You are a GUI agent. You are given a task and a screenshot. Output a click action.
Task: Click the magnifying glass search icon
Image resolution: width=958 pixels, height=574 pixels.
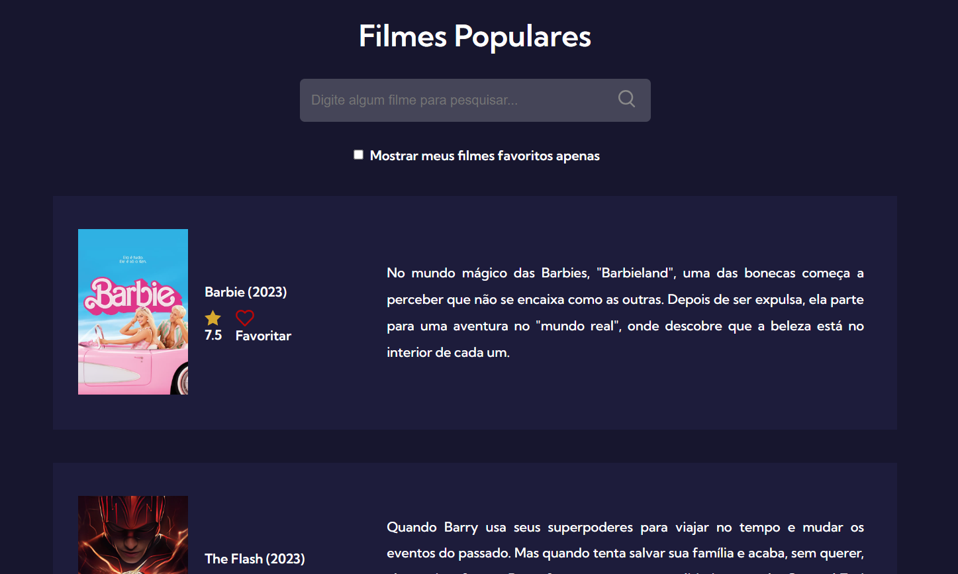click(x=626, y=99)
